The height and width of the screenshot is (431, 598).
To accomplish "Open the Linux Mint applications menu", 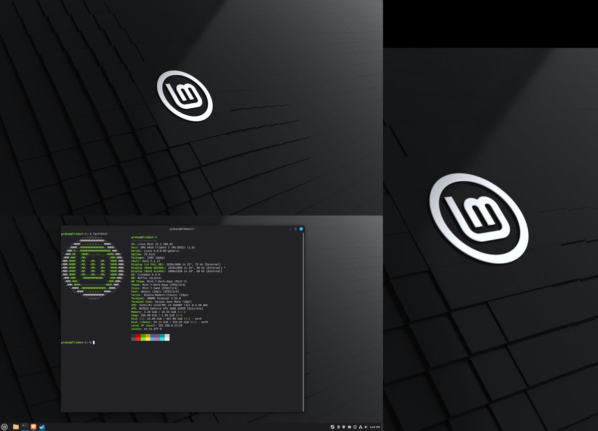I will click(x=4, y=427).
